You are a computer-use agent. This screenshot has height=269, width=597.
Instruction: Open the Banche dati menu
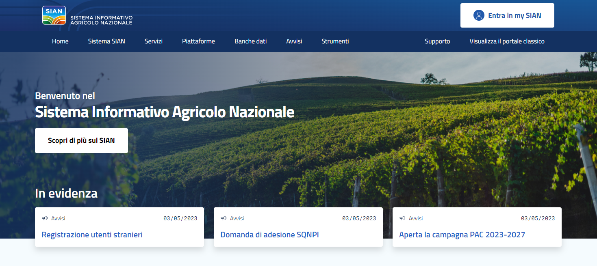(x=250, y=41)
